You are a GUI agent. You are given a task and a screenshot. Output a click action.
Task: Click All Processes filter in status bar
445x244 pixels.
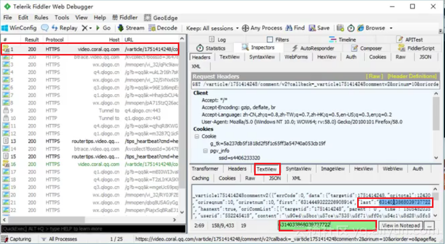[x=59, y=239]
